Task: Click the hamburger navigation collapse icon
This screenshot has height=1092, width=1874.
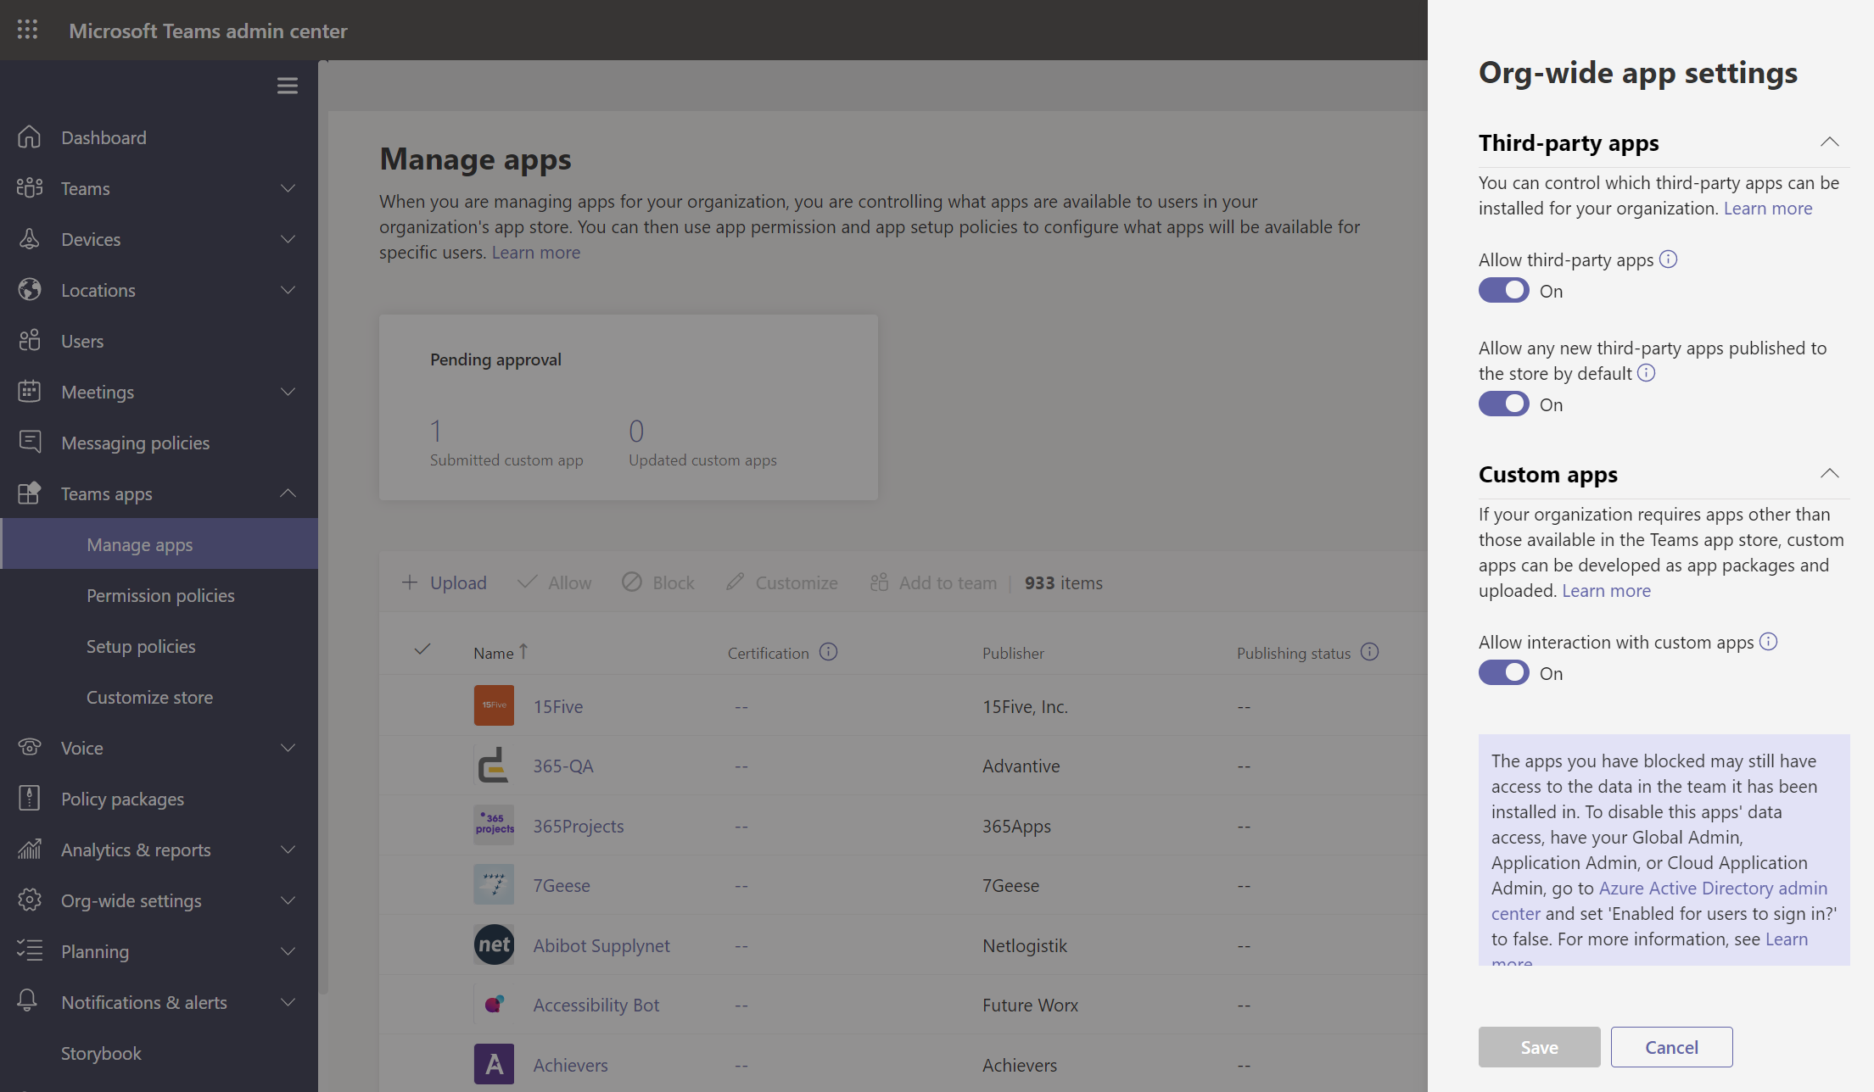Action: click(287, 86)
